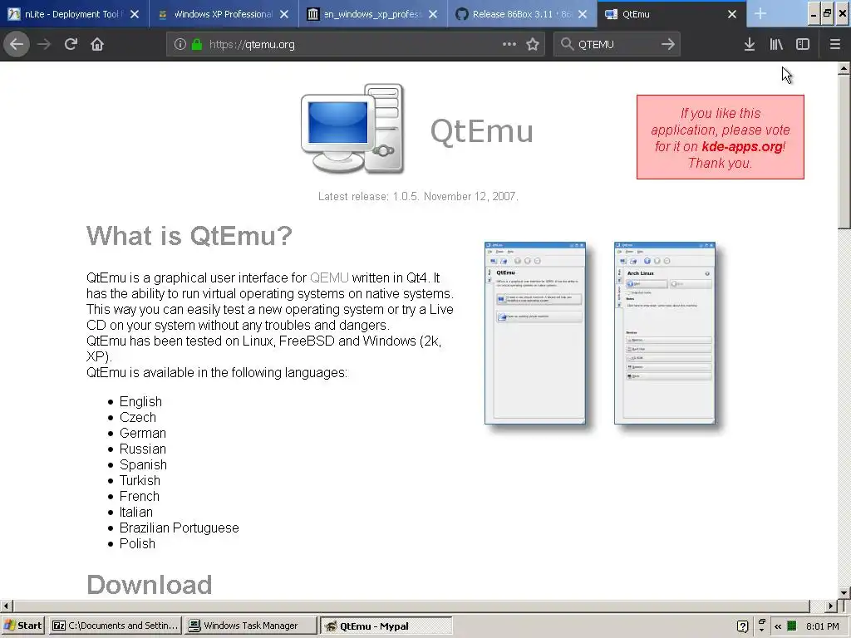Open the first QtEmu screenshot thumbnail

[535, 332]
